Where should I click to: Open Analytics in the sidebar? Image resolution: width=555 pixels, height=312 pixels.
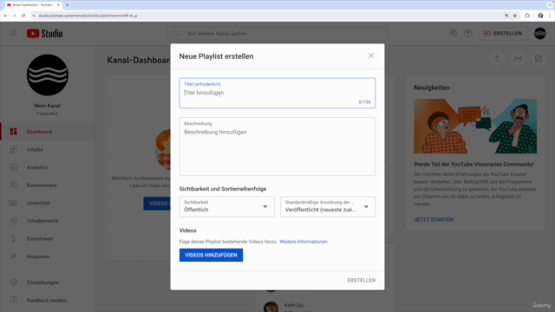(48, 167)
